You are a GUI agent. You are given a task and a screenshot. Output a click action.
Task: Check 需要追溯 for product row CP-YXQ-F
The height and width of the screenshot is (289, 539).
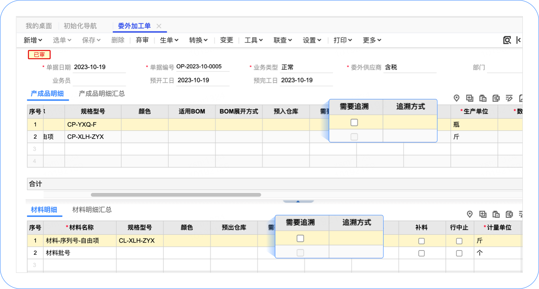354,123
